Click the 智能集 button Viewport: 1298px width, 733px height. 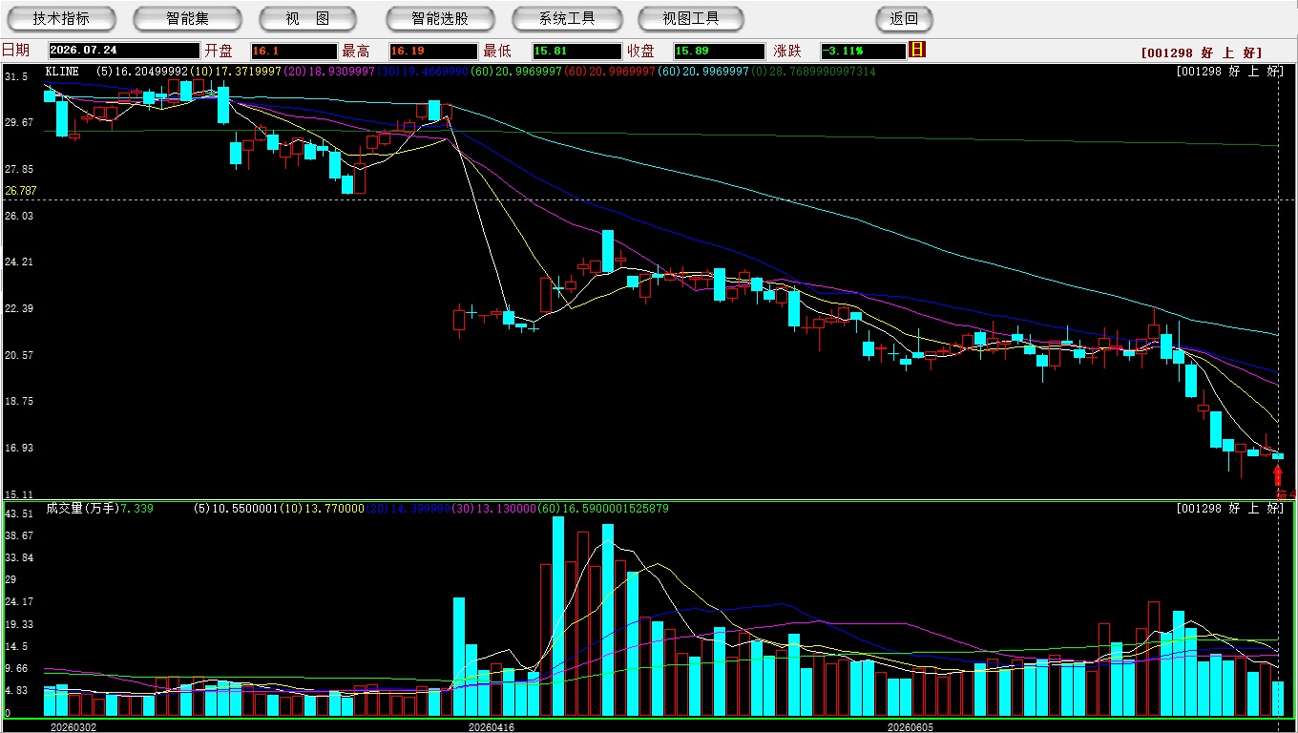tap(187, 18)
